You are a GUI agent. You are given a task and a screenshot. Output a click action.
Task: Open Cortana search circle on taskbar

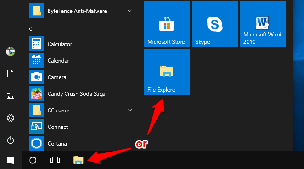click(32, 160)
